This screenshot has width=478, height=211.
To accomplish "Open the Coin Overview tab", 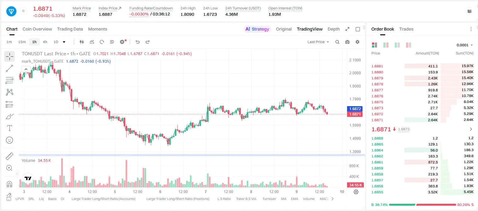I will 37,29.
